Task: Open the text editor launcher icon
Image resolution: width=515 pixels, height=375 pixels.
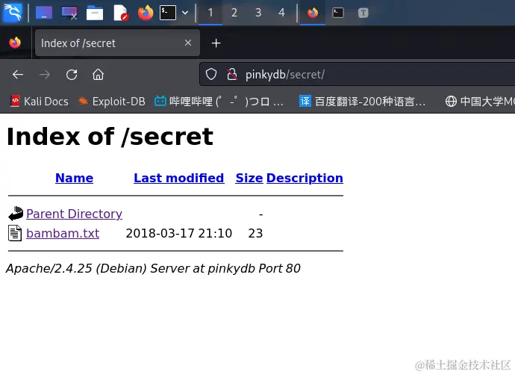Action: 120,12
